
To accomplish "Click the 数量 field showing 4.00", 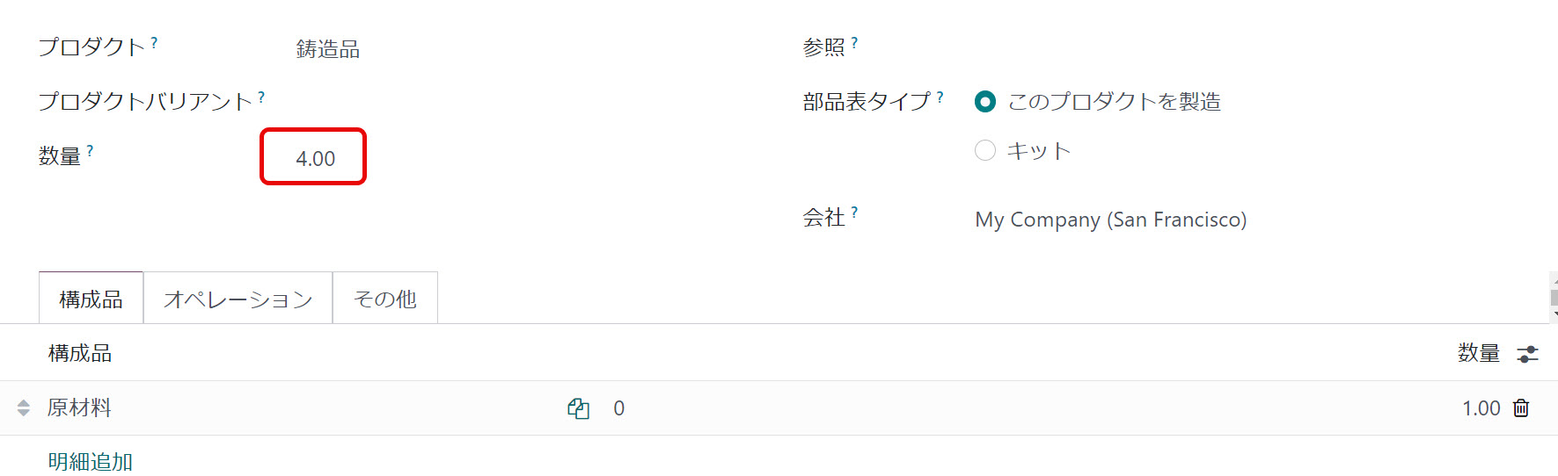I will 313,158.
